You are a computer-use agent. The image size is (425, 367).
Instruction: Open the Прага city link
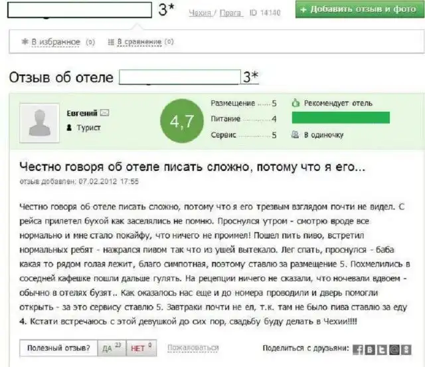(x=230, y=13)
